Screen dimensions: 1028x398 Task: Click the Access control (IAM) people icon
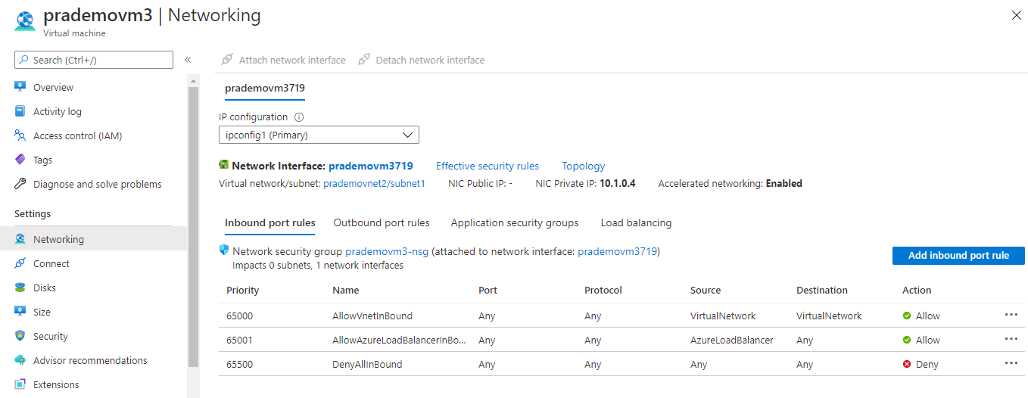(20, 135)
